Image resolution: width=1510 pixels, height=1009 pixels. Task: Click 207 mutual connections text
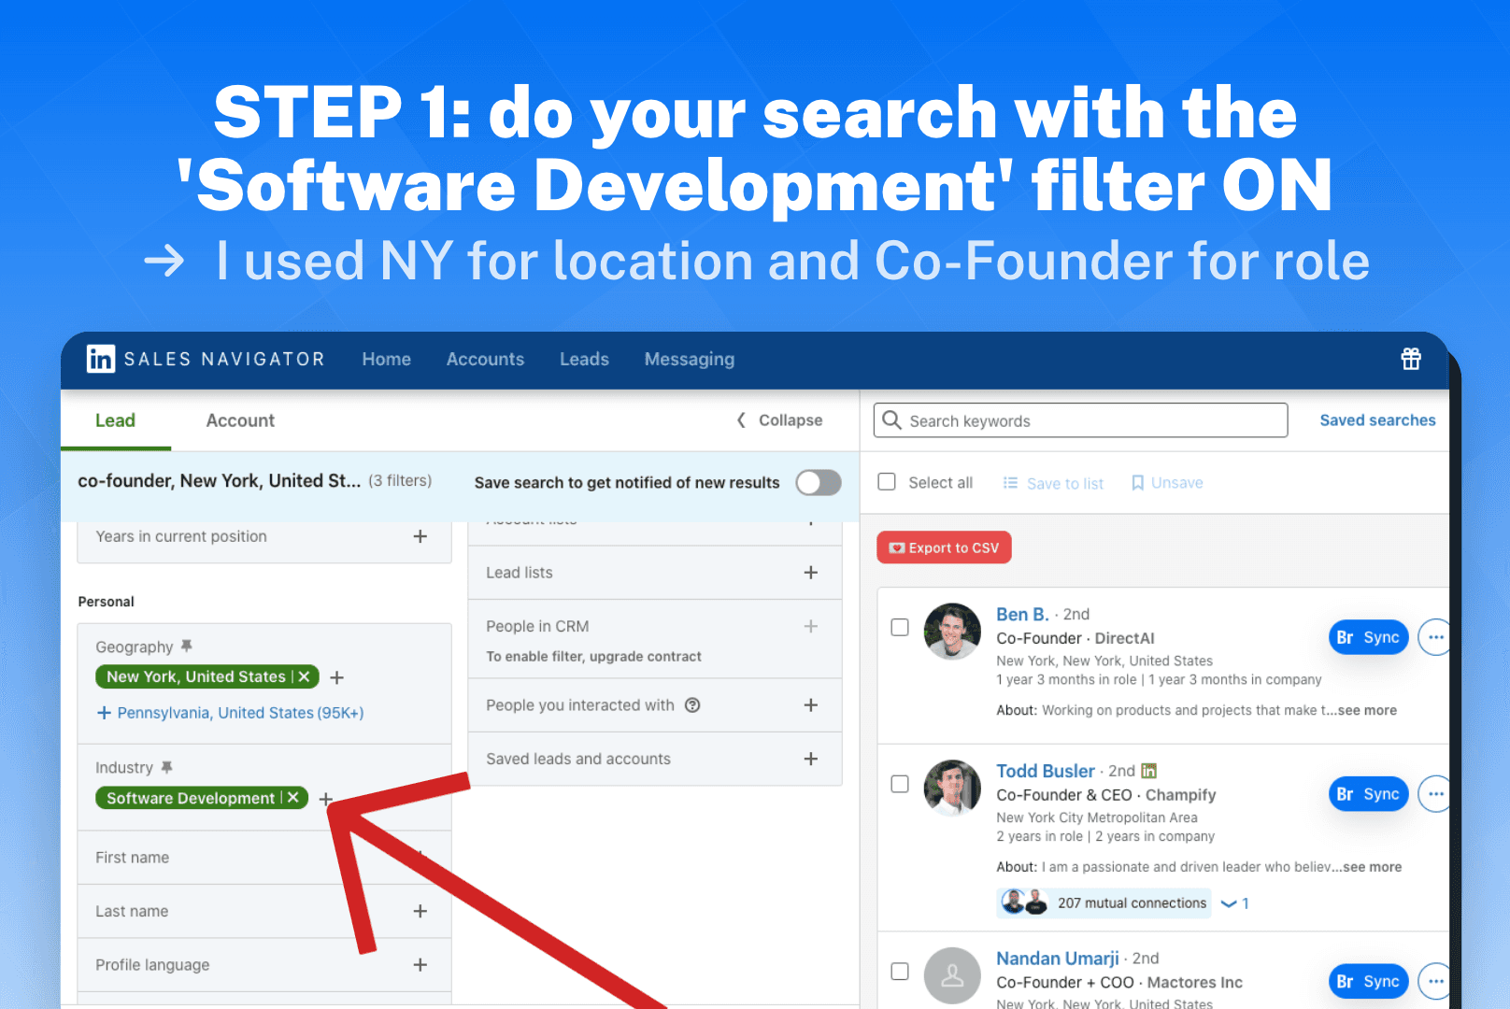click(1132, 902)
